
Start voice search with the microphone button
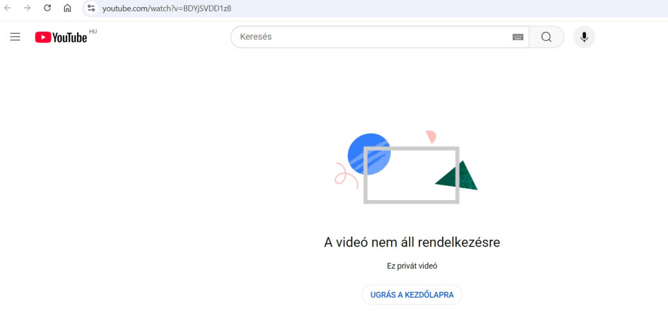[584, 37]
